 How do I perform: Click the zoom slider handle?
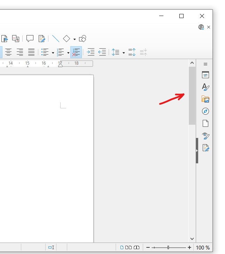click(x=168, y=247)
